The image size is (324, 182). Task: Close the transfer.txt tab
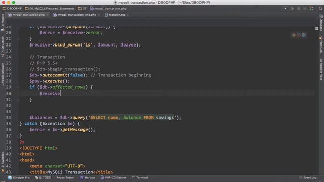[x=128, y=15]
